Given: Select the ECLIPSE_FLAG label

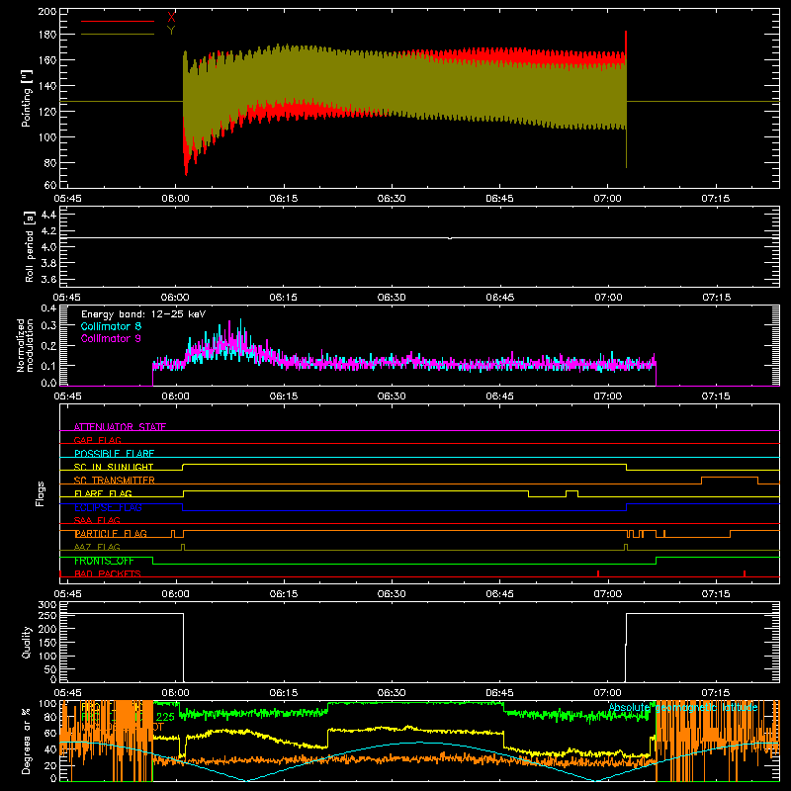Looking at the screenshot, I should pos(108,507).
